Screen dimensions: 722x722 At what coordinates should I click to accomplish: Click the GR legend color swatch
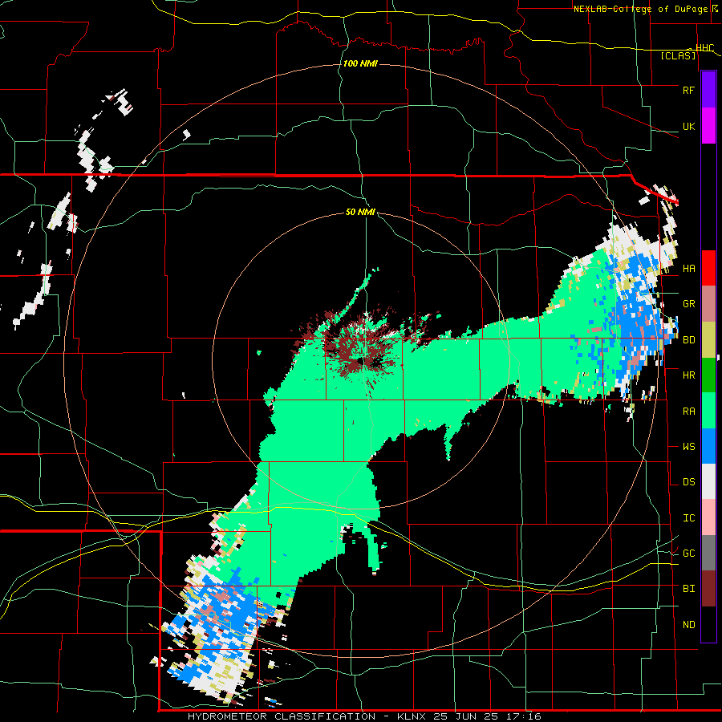click(708, 304)
